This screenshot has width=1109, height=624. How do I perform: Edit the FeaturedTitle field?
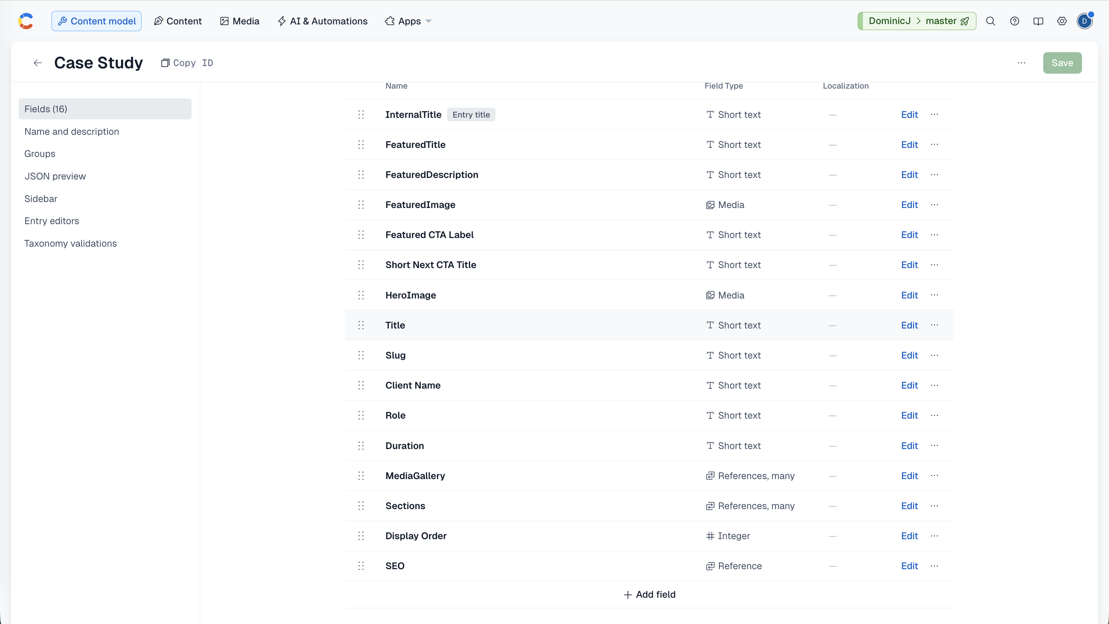909,145
